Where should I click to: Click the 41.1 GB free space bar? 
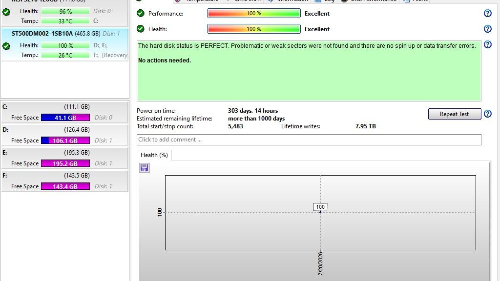pos(65,118)
